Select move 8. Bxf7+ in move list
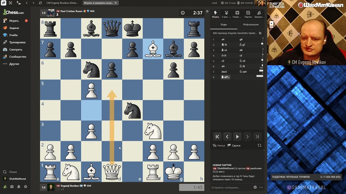 point(226,77)
